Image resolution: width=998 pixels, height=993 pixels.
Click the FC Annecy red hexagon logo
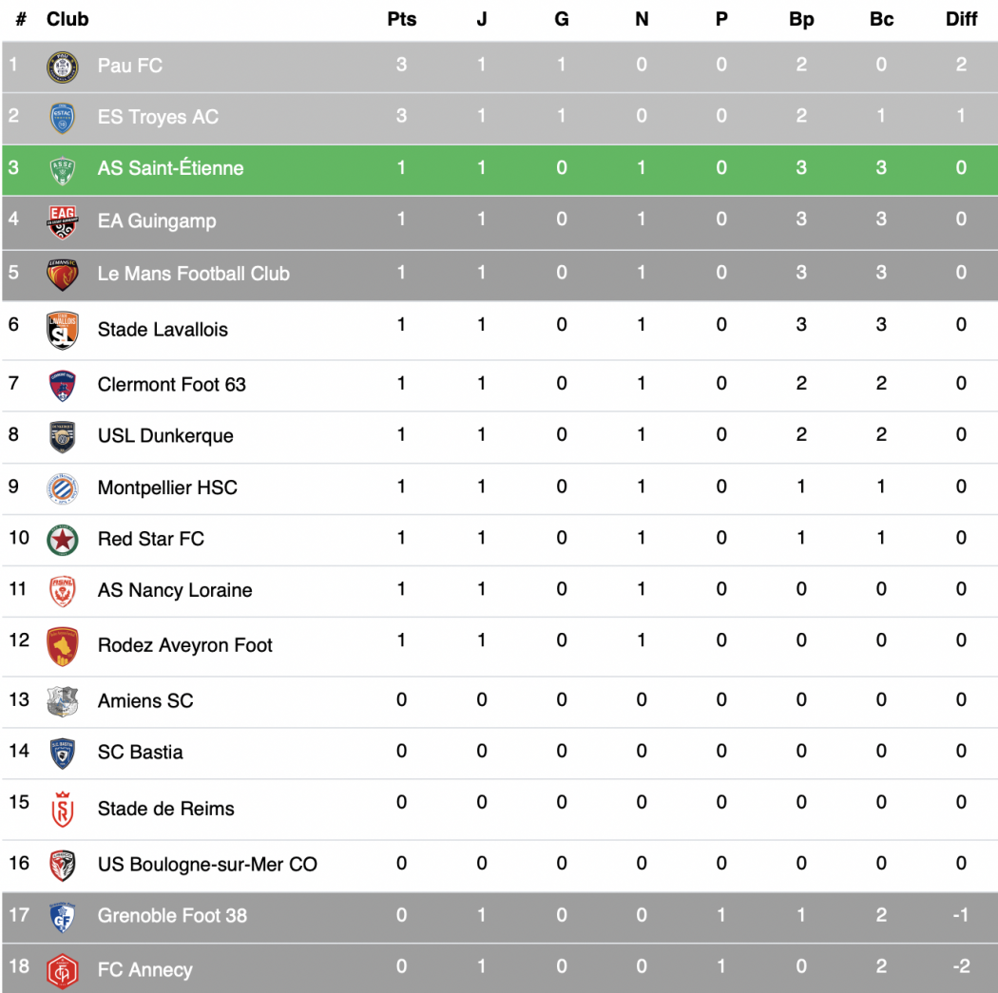[x=63, y=971]
